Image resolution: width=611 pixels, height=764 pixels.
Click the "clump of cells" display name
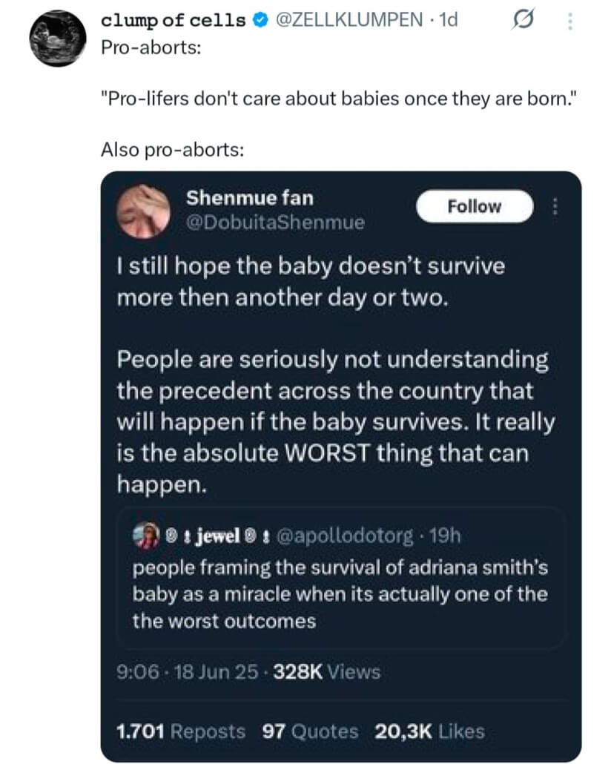coord(173,21)
